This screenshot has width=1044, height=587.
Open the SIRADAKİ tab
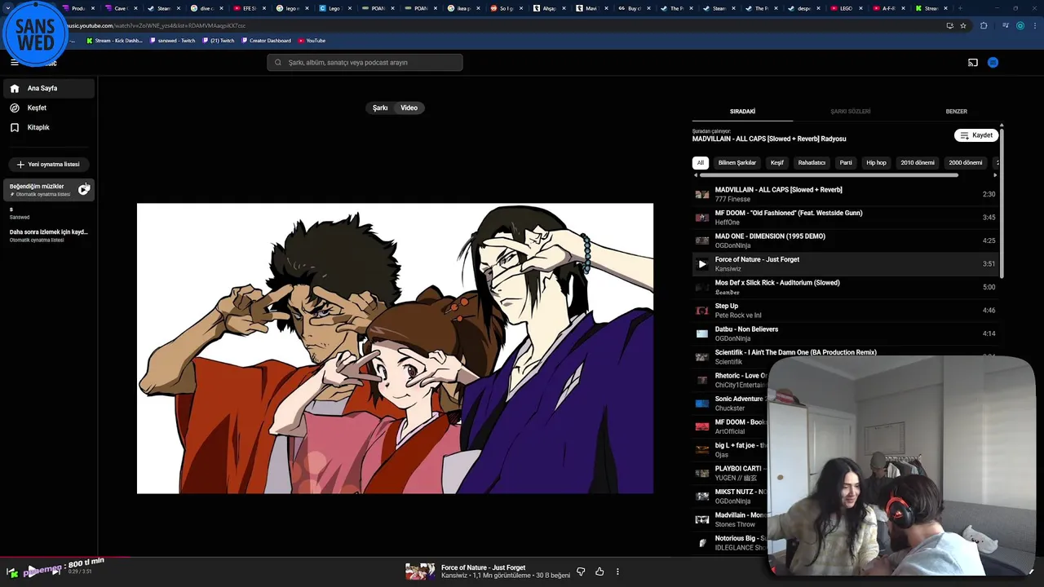click(742, 112)
